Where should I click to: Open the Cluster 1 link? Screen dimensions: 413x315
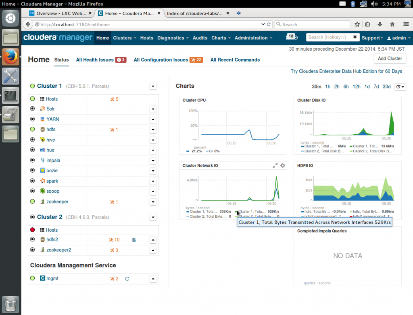[49, 86]
